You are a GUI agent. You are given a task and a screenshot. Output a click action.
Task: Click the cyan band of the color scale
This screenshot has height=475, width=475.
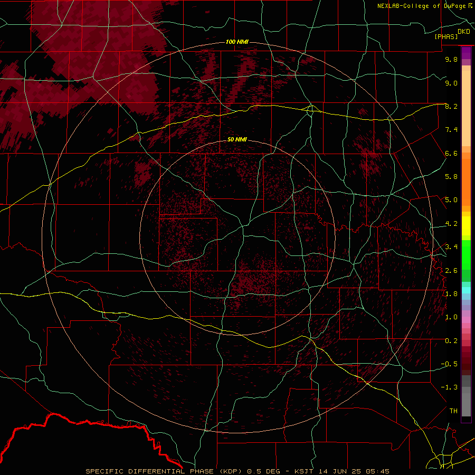(466, 290)
